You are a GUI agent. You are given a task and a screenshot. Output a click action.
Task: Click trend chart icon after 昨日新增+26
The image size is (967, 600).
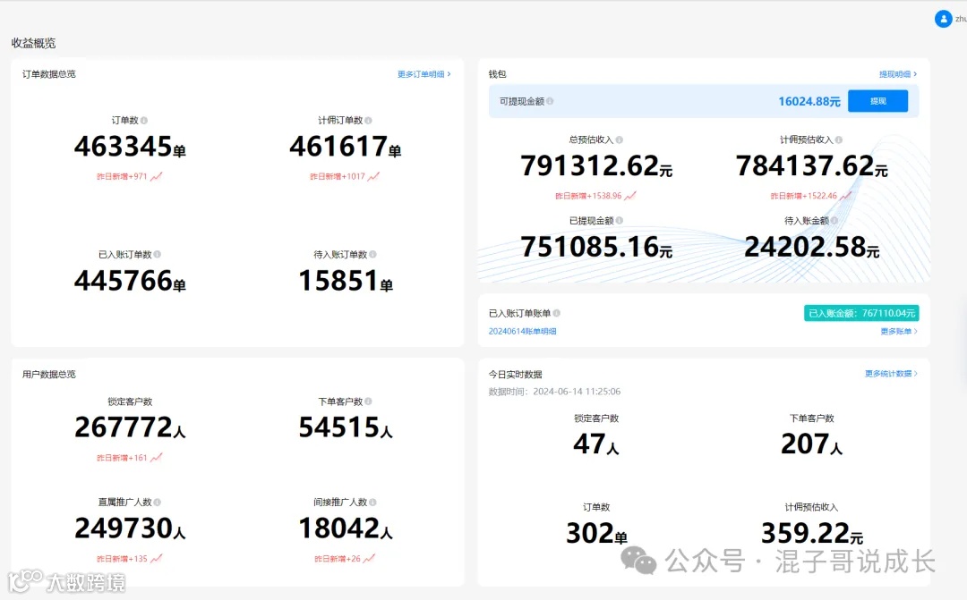tap(369, 558)
